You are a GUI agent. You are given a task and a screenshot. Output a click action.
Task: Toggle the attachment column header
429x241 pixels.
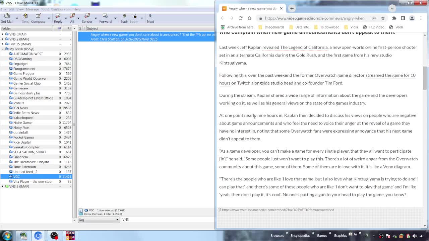point(84,28)
